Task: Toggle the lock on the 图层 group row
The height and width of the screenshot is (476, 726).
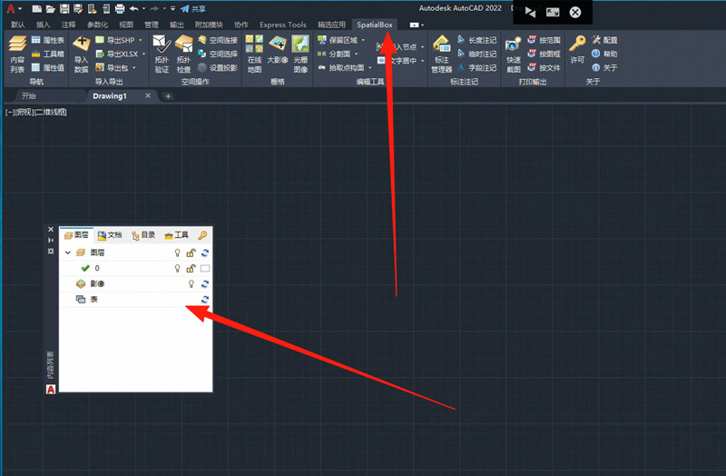Action: (x=191, y=253)
